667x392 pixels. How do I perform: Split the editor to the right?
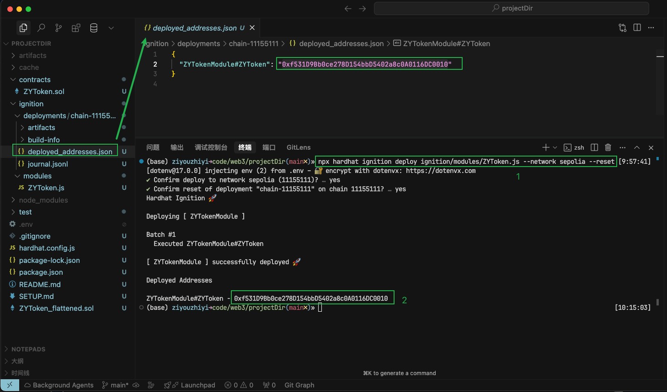click(637, 28)
